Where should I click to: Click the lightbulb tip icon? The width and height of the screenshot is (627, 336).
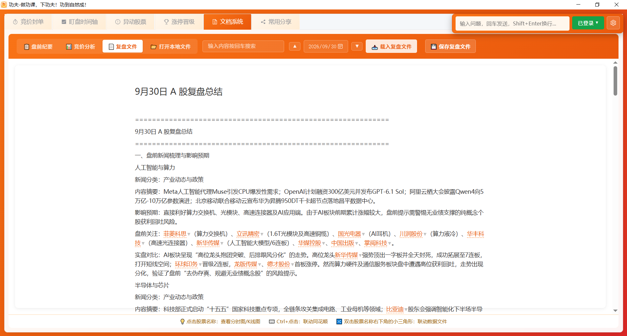pyautogui.click(x=182, y=322)
